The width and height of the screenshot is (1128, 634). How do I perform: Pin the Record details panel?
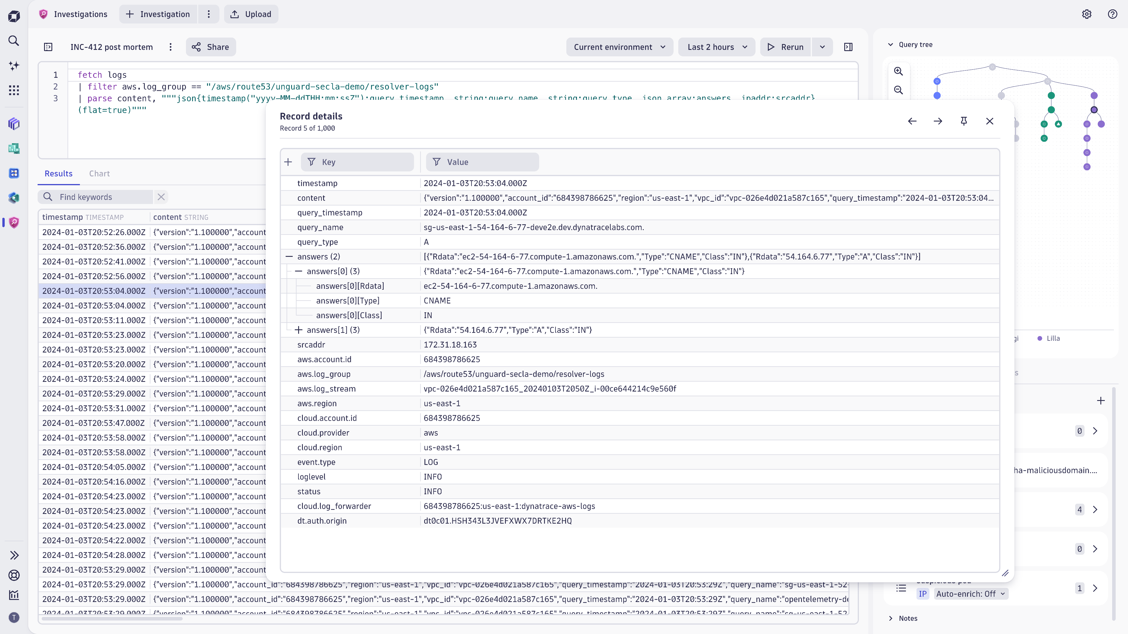(x=963, y=121)
